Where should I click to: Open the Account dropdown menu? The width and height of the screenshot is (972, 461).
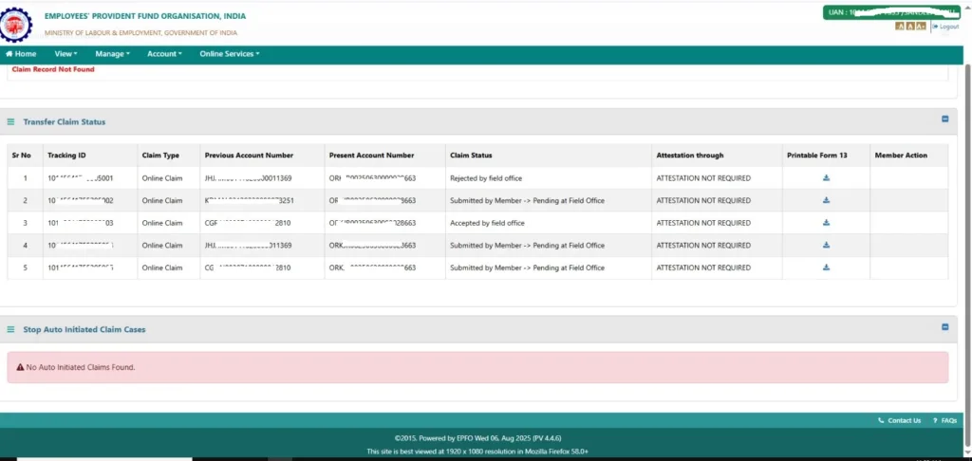[164, 54]
